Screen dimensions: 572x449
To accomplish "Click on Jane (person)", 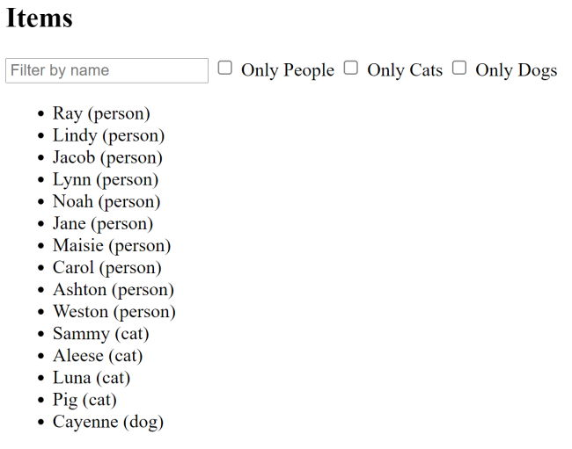I will coord(103,223).
